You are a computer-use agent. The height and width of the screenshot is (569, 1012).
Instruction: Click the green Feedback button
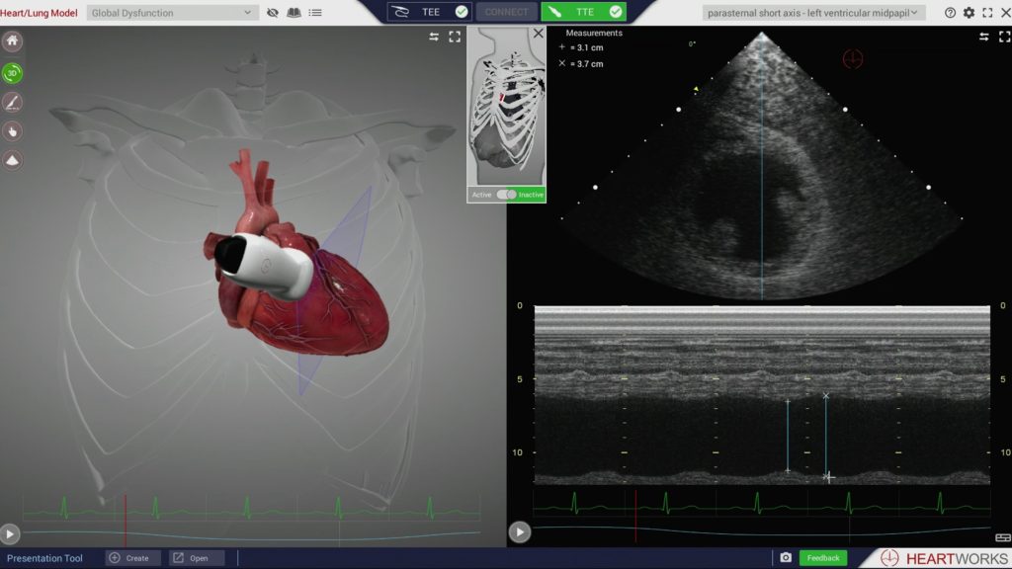click(822, 558)
